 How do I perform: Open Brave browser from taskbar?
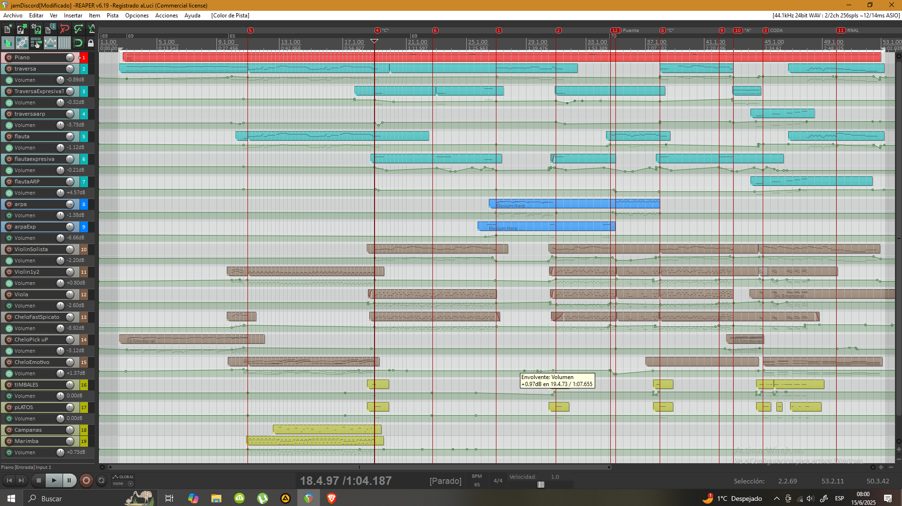coord(331,498)
